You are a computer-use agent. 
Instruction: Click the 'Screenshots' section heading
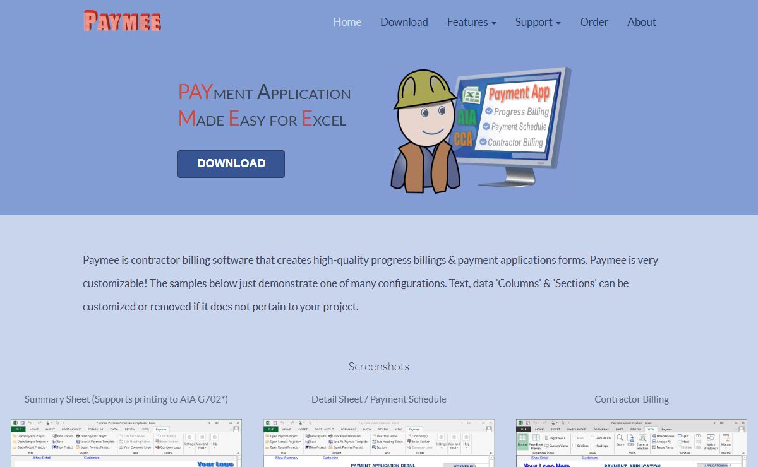pyautogui.click(x=379, y=367)
